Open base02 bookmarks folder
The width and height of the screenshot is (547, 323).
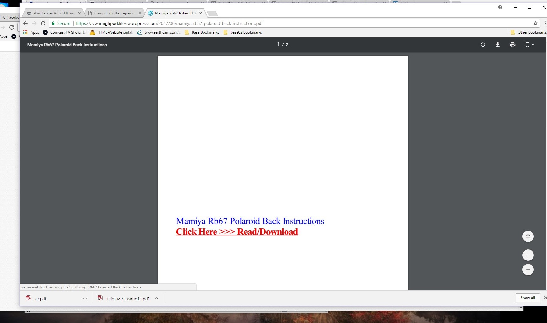click(x=243, y=32)
